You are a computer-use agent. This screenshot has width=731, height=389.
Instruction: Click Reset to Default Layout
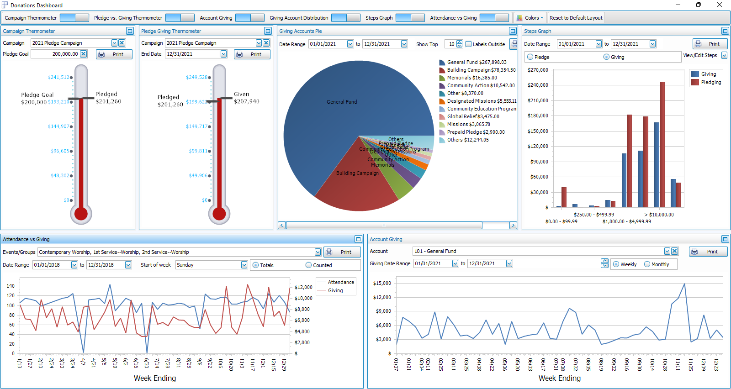point(576,18)
